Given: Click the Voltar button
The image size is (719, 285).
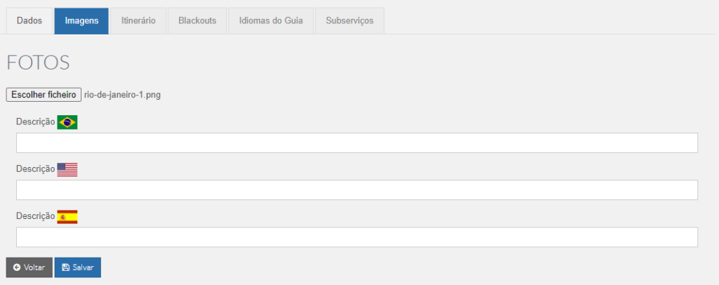Looking at the screenshot, I should click(29, 267).
